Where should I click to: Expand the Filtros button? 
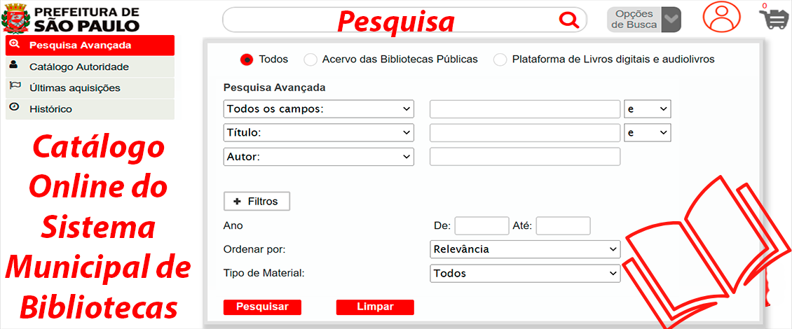(257, 202)
